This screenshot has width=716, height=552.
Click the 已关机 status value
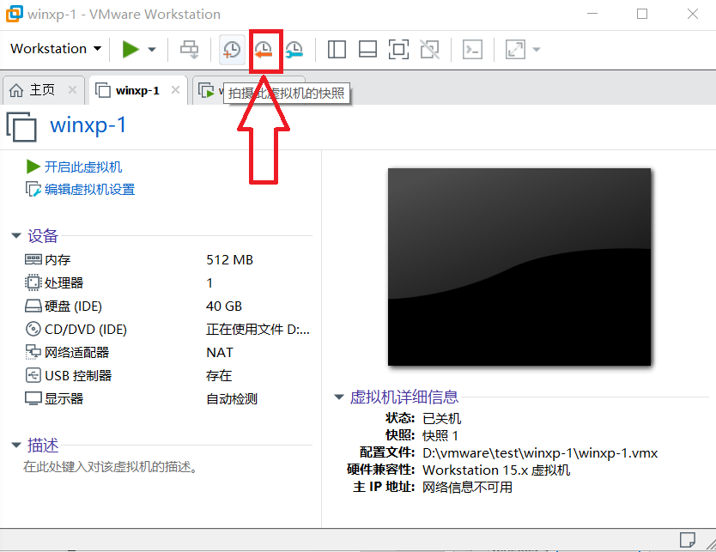[441, 418]
